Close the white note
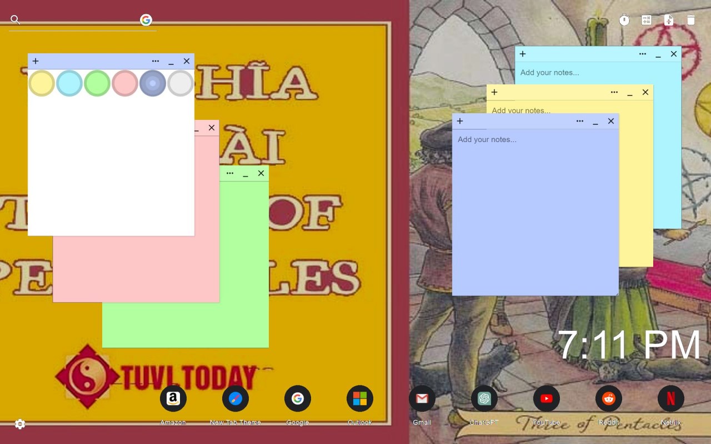This screenshot has height=444, width=711. pos(187,61)
